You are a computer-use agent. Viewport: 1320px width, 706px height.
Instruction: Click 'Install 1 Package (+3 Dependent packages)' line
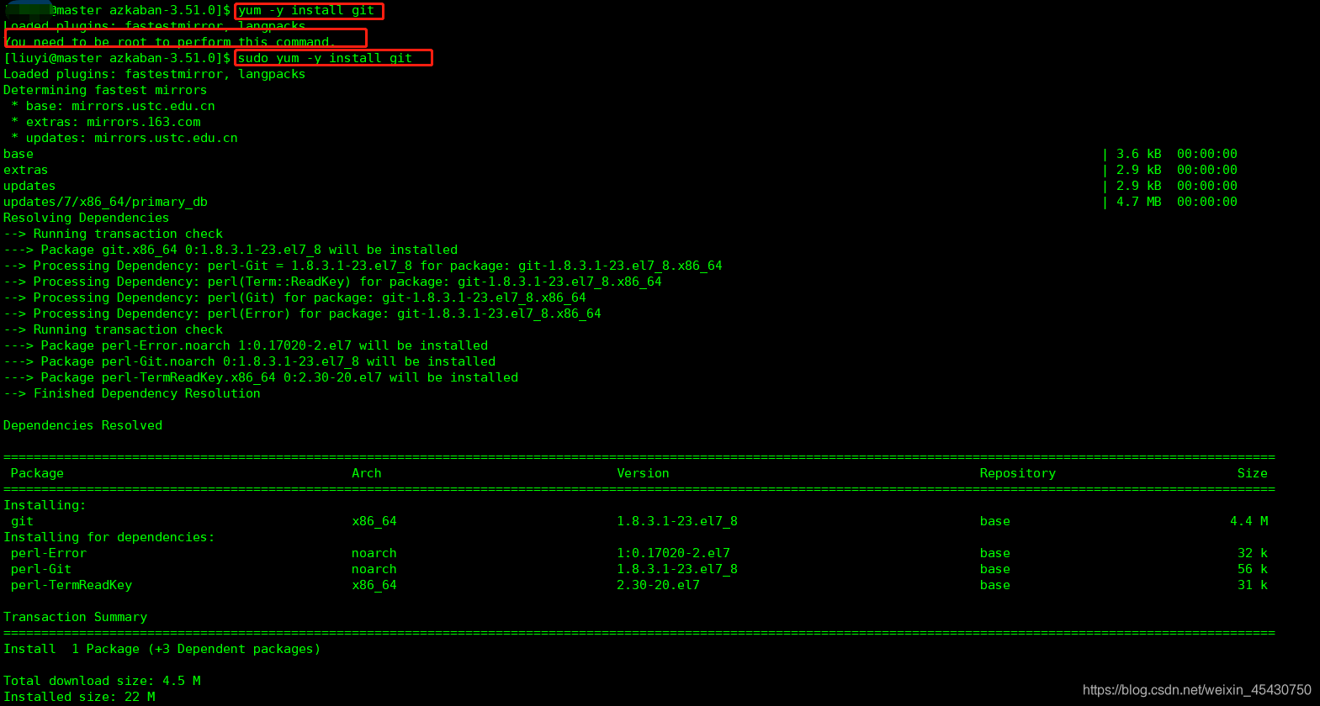(x=162, y=649)
